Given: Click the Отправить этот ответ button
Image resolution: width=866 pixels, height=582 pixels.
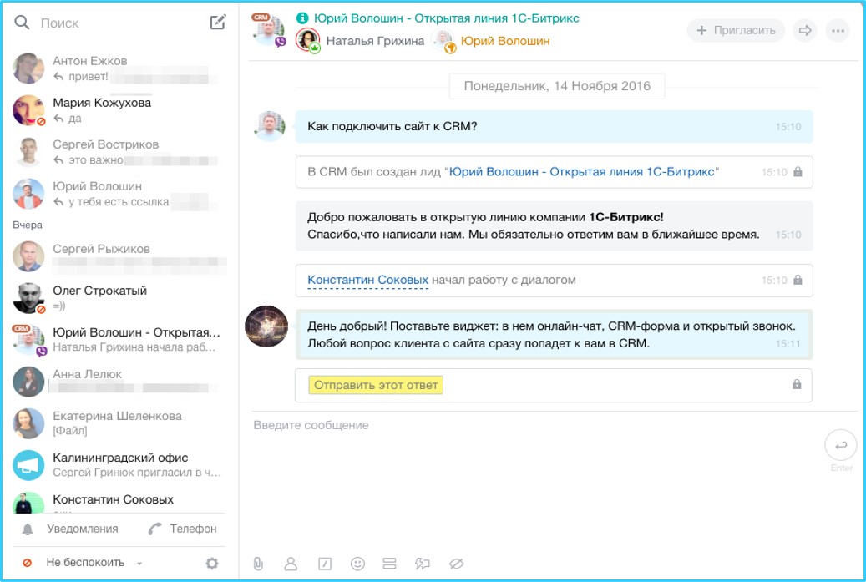Looking at the screenshot, I should pos(376,385).
